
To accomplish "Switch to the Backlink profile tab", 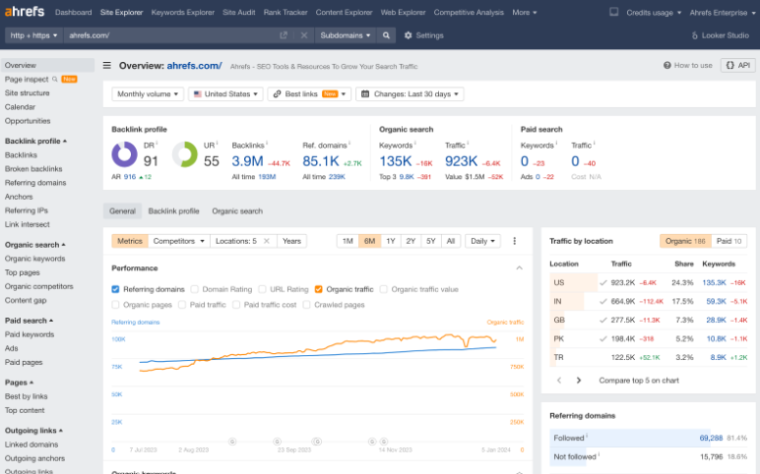I will pos(173,211).
